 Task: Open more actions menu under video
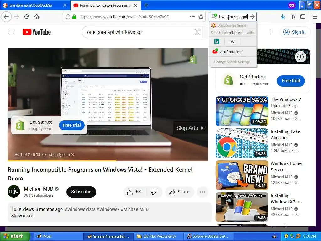pyautogui.click(x=203, y=192)
